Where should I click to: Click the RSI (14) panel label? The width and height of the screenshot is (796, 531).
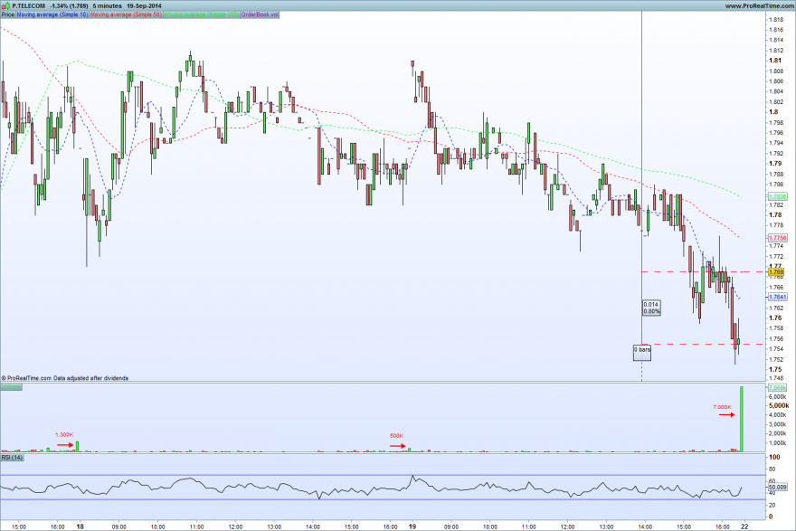12,458
